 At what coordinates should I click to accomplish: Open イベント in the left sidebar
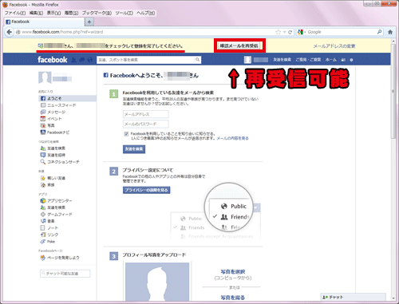51,119
